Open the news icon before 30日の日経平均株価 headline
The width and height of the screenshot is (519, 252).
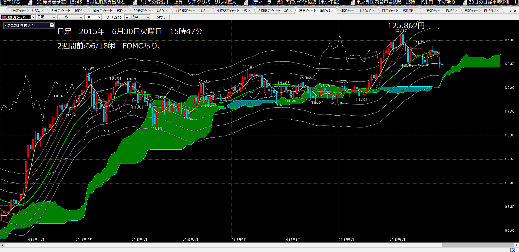pos(465,2)
